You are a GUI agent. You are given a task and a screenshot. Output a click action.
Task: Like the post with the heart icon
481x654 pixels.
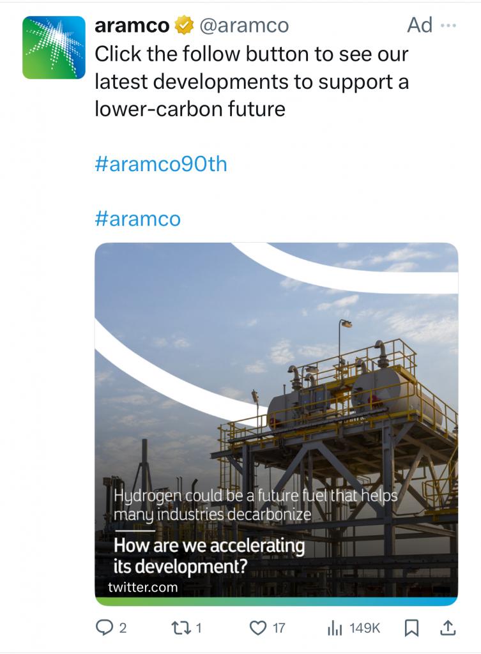coord(258,627)
